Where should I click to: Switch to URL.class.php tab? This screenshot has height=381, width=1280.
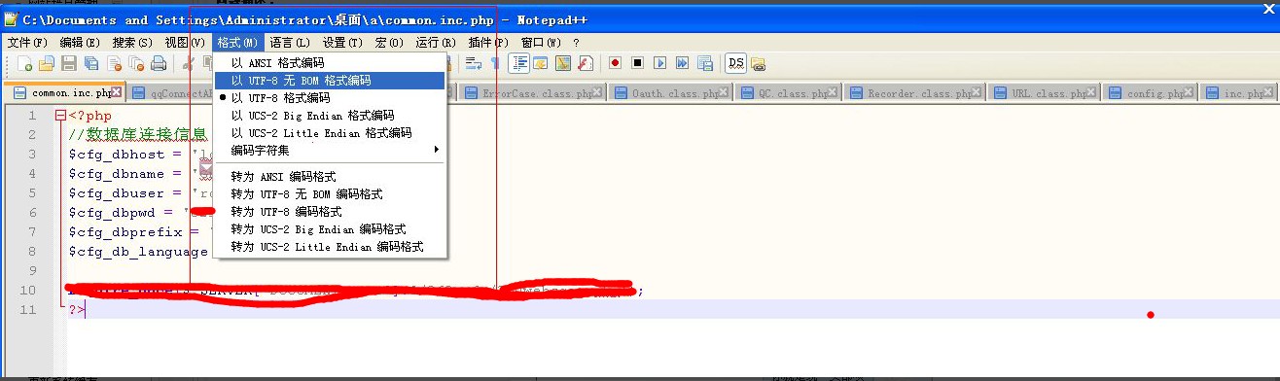click(1045, 93)
